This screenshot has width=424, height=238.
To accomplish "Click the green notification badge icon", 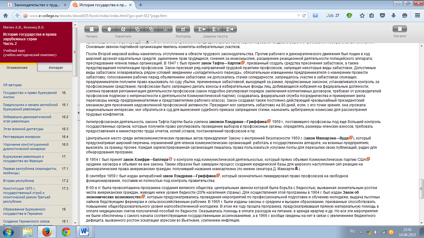I will click(x=350, y=15).
